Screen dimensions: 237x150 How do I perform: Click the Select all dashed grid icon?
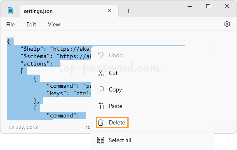pyautogui.click(x=101, y=140)
